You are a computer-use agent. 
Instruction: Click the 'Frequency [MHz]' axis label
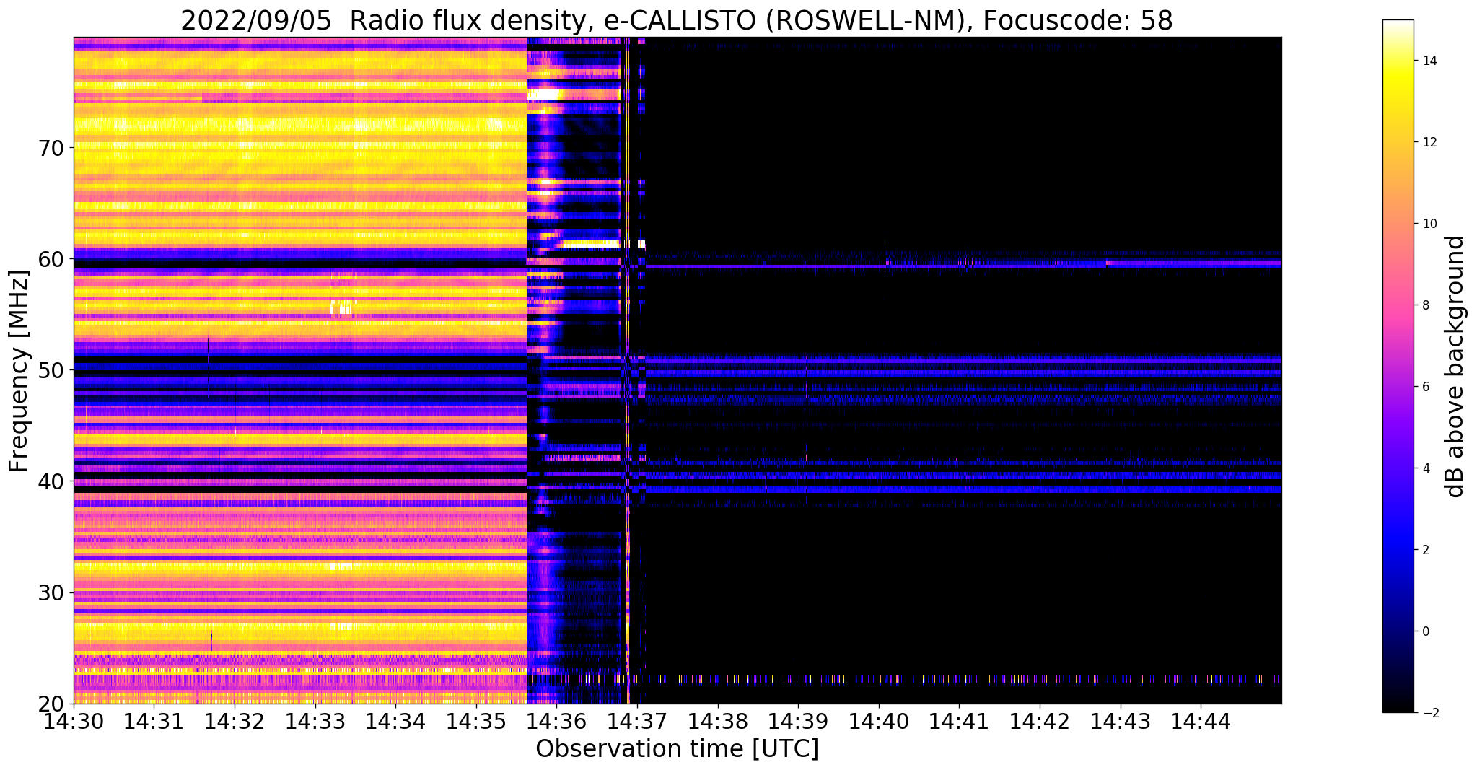pos(19,371)
